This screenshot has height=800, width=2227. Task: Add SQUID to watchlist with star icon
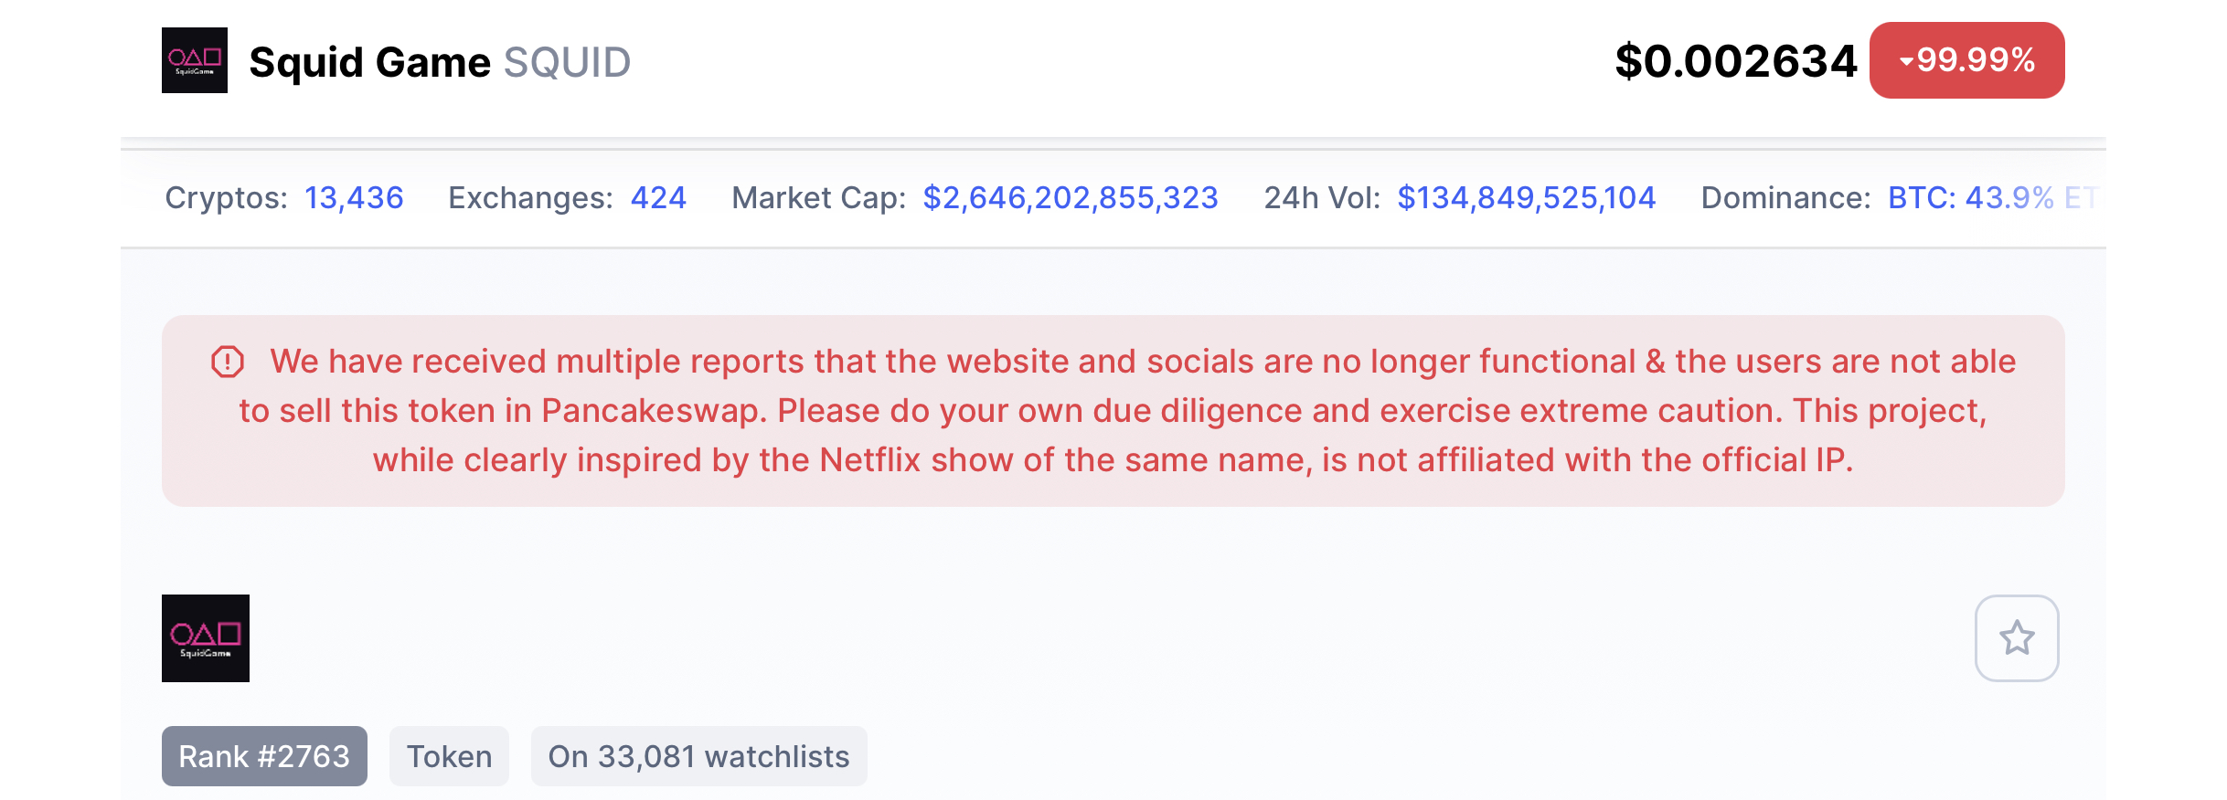coord(2017,638)
